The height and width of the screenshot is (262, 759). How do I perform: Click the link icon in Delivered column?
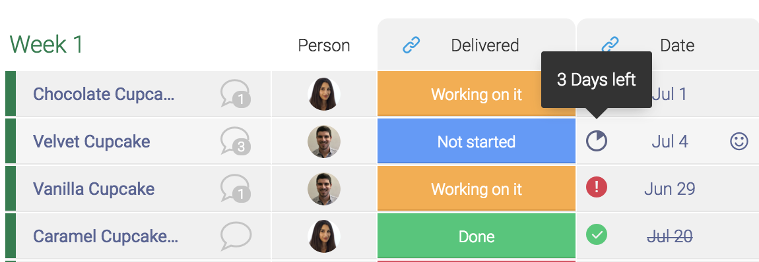[411, 45]
